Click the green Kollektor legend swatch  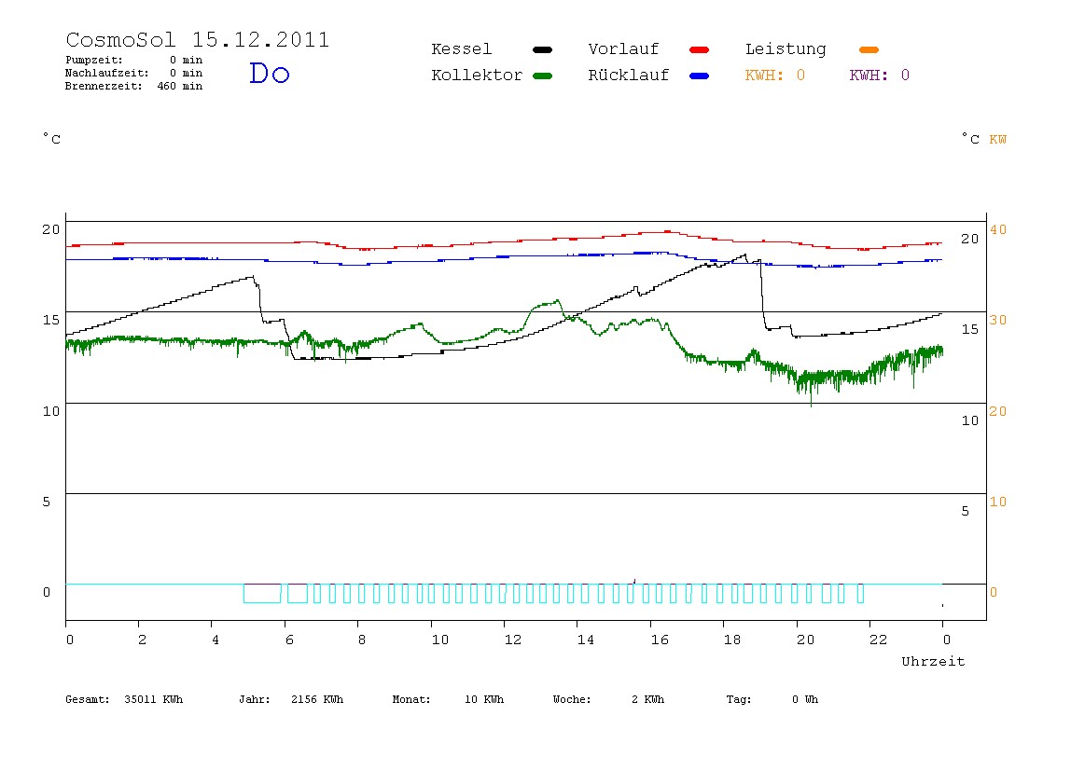point(542,76)
